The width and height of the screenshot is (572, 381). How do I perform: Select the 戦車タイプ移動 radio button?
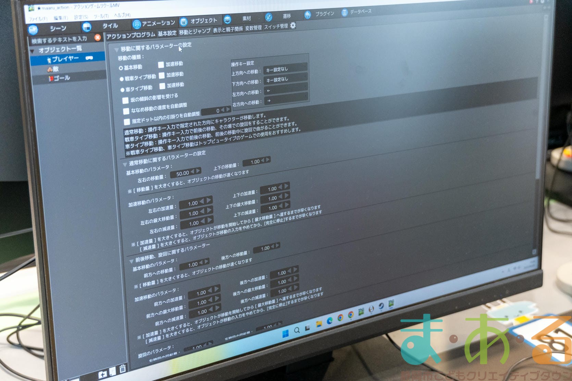(122, 79)
